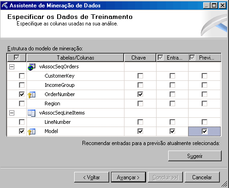The height and width of the screenshot is (188, 229).
Task: Proceed with the Avançar button
Action: (129, 177)
